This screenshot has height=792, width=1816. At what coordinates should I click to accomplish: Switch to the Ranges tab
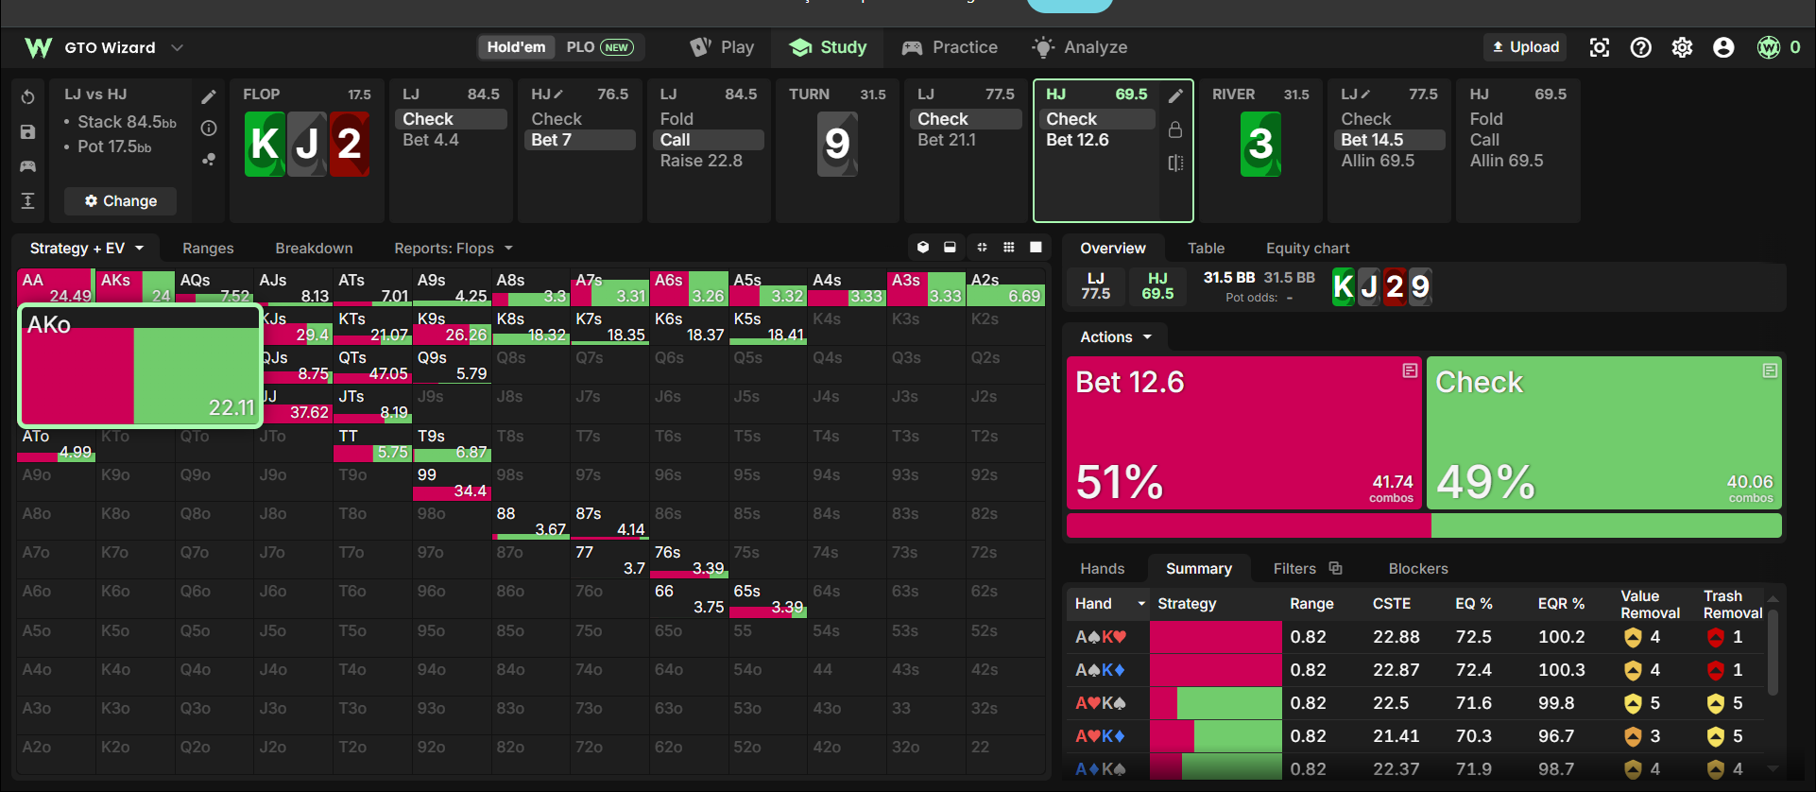(208, 248)
